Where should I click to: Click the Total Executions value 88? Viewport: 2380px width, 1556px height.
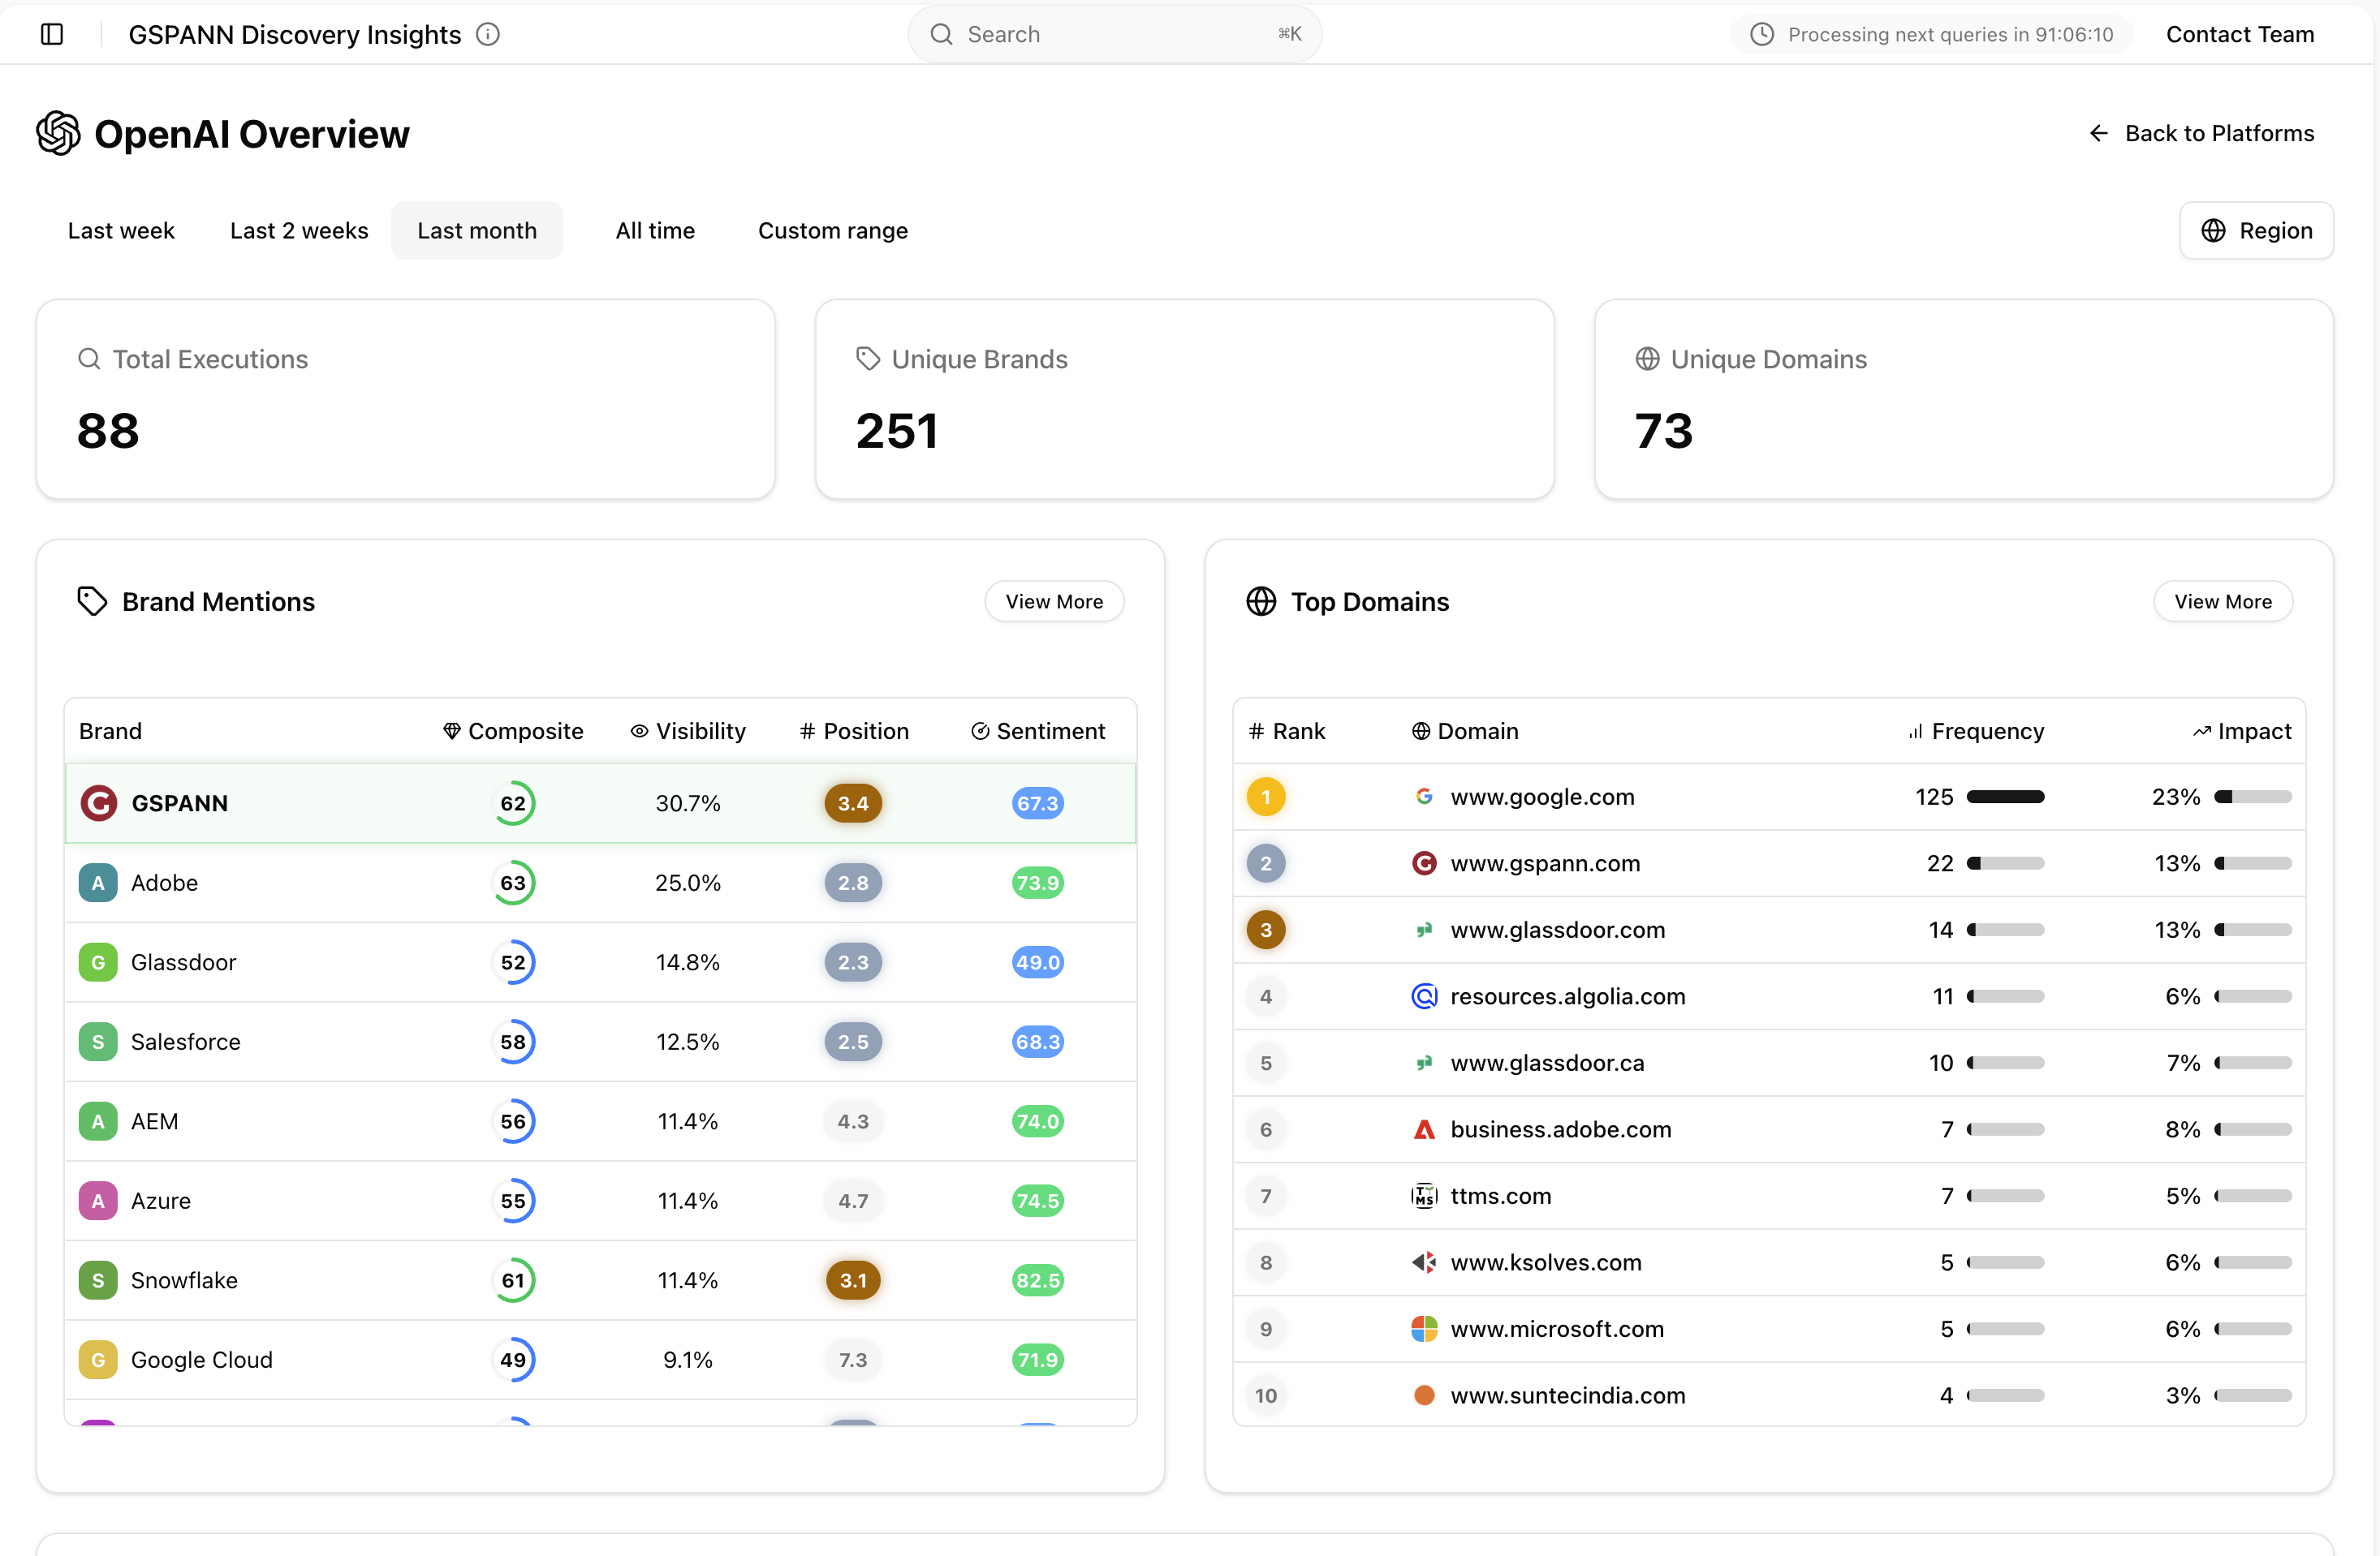click(x=108, y=431)
